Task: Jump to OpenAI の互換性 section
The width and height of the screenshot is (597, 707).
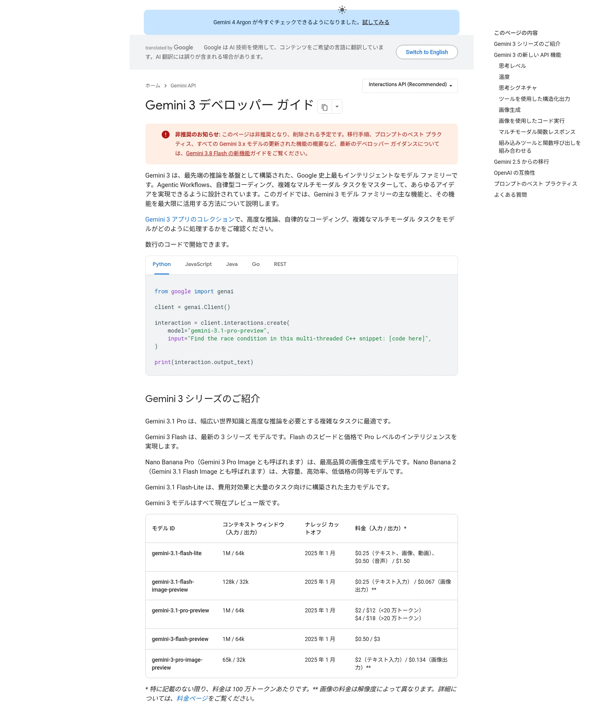Action: tap(514, 173)
